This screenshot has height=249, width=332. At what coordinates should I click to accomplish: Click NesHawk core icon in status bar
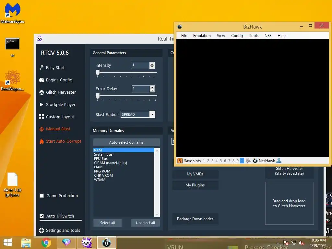point(255,161)
